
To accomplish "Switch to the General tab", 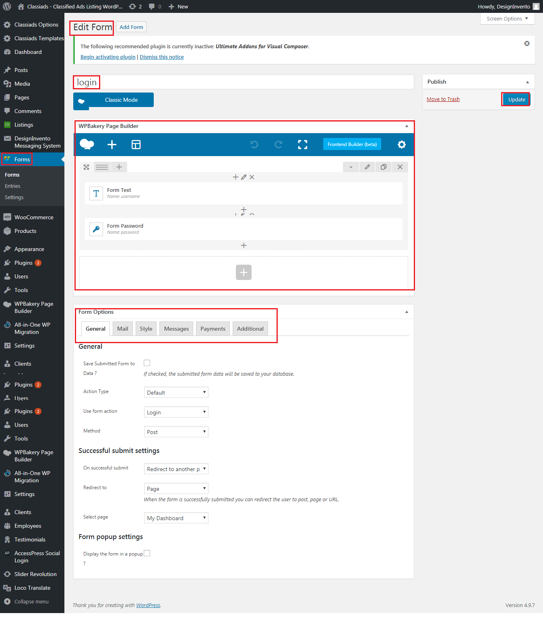I will [95, 329].
